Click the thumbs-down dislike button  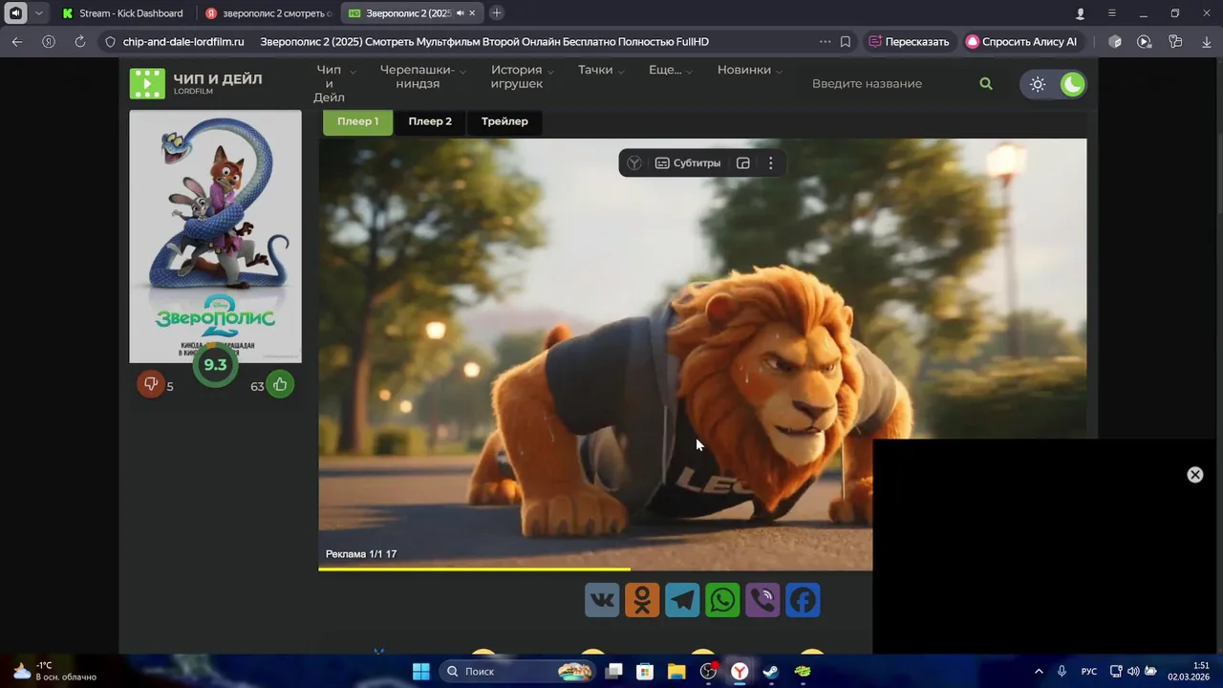150,384
